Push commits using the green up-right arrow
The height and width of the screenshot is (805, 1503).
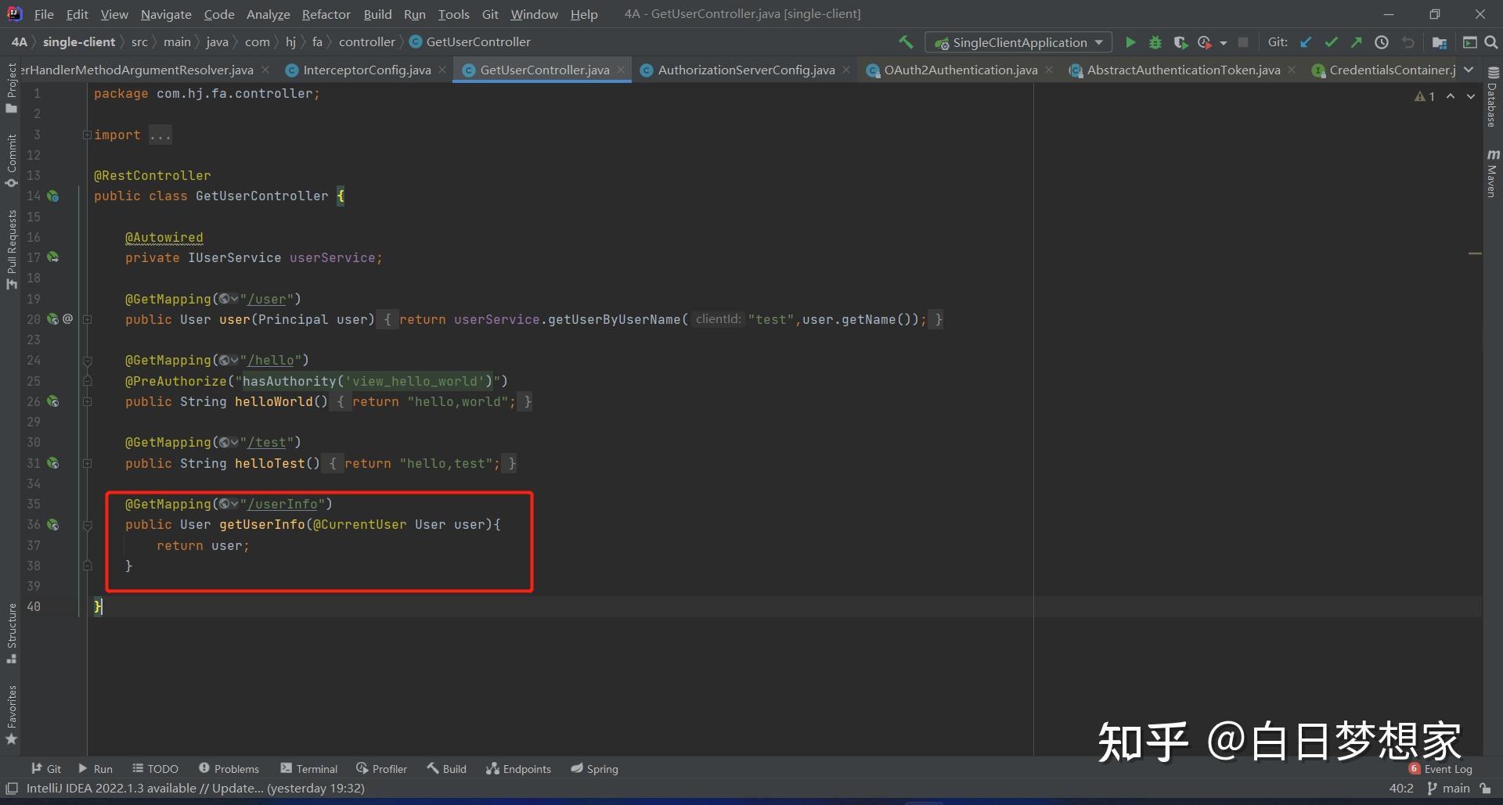click(1356, 42)
